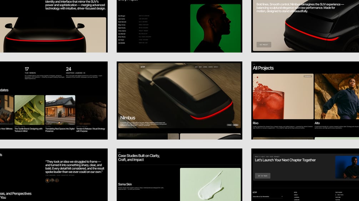The width and height of the screenshot is (359, 201).
Task: Select Noah Bennett in the team list
Action: click(122, 22)
